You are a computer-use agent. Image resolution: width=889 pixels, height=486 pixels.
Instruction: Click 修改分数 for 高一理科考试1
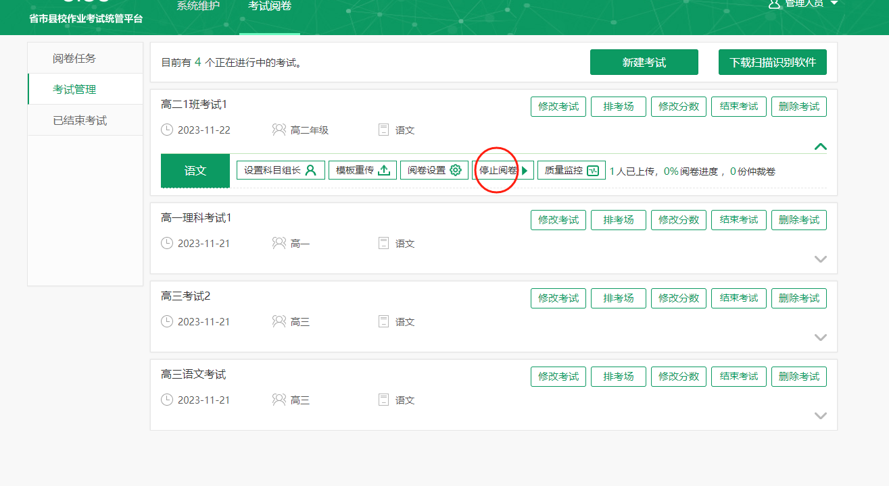(x=679, y=220)
